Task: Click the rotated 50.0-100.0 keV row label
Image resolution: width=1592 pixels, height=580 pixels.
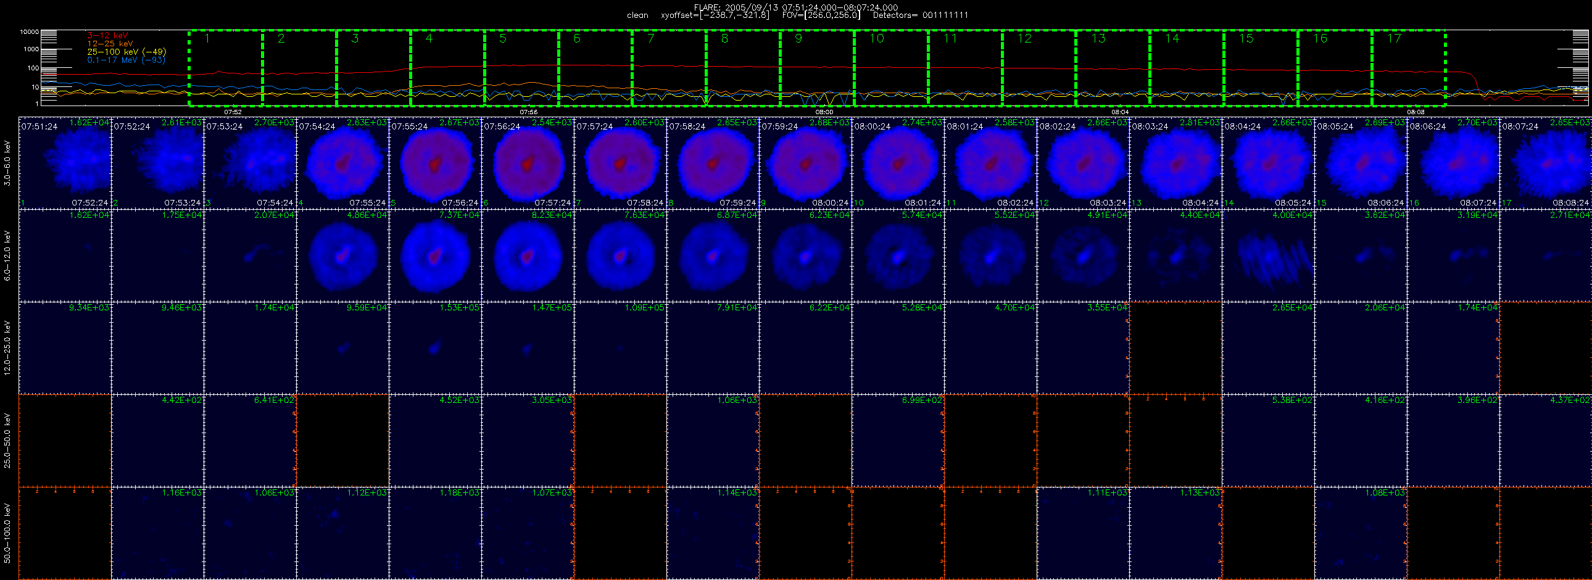Action: click(x=7, y=533)
